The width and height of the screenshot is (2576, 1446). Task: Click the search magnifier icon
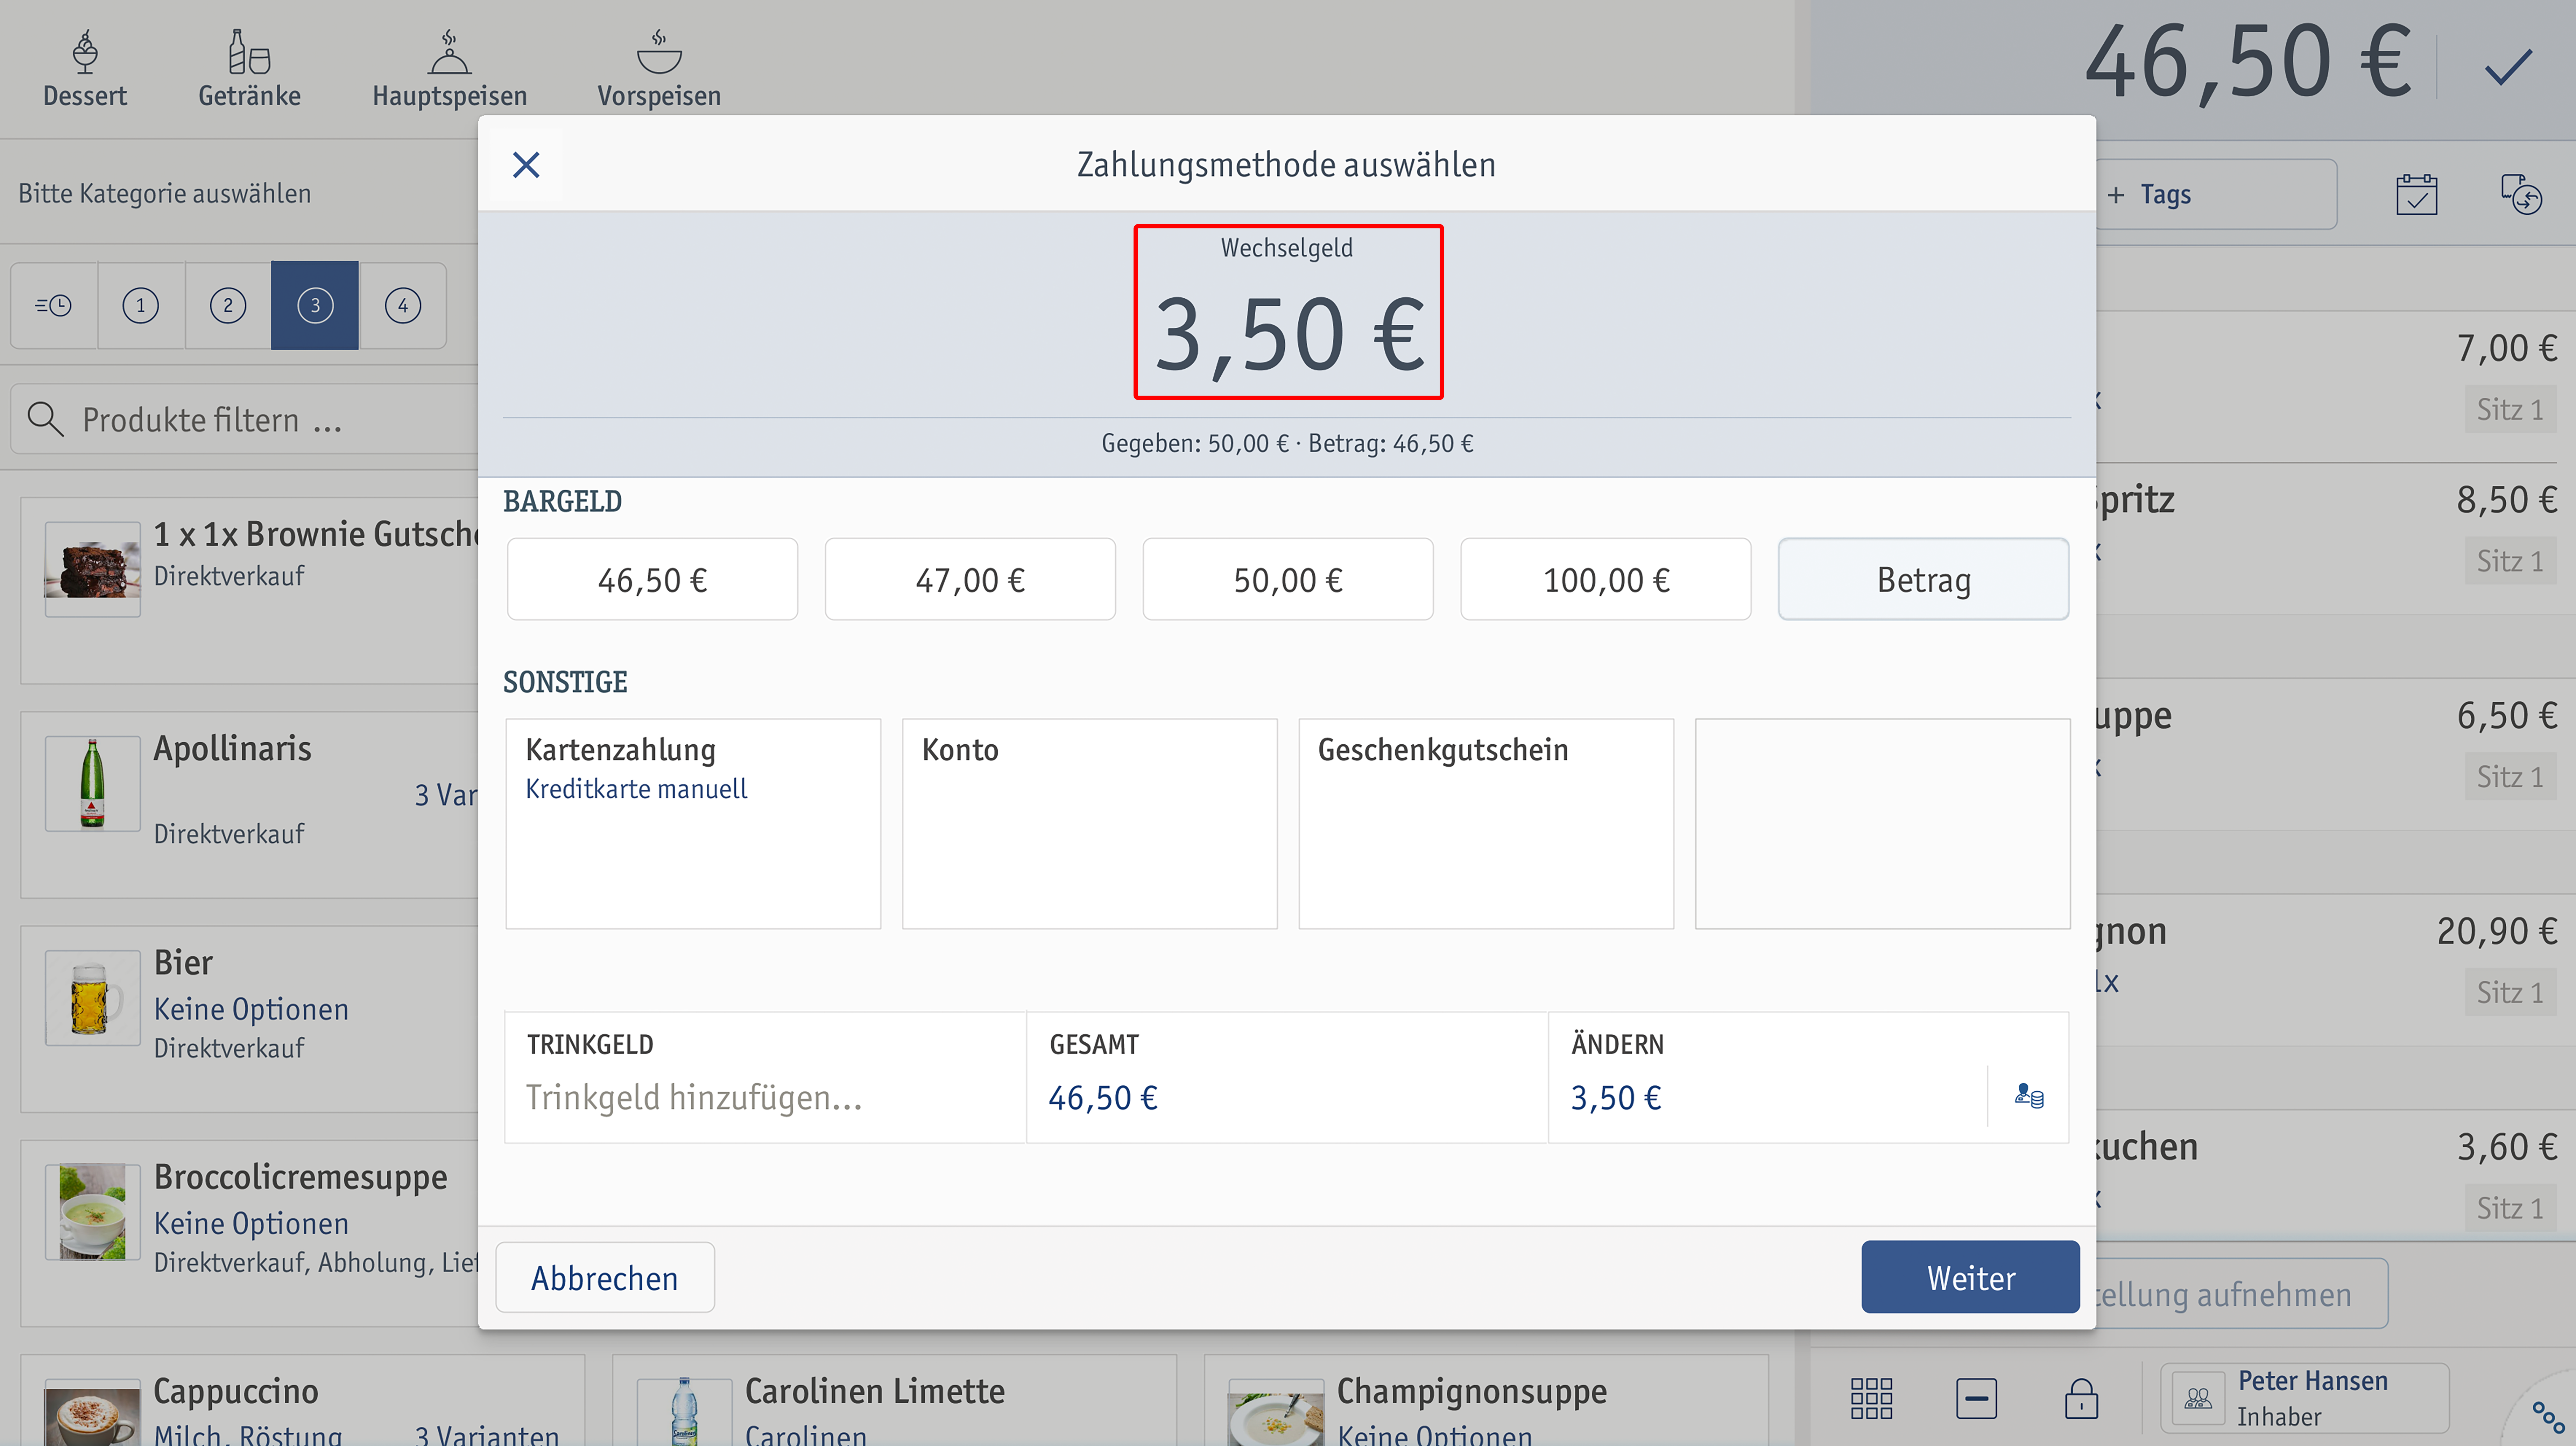click(x=45, y=419)
